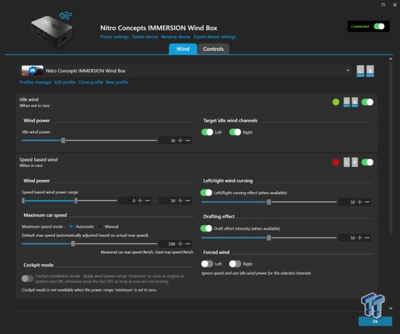This screenshot has width=400, height=334.
Task: Disable the Left target idle wind channel
Action: [207, 132]
